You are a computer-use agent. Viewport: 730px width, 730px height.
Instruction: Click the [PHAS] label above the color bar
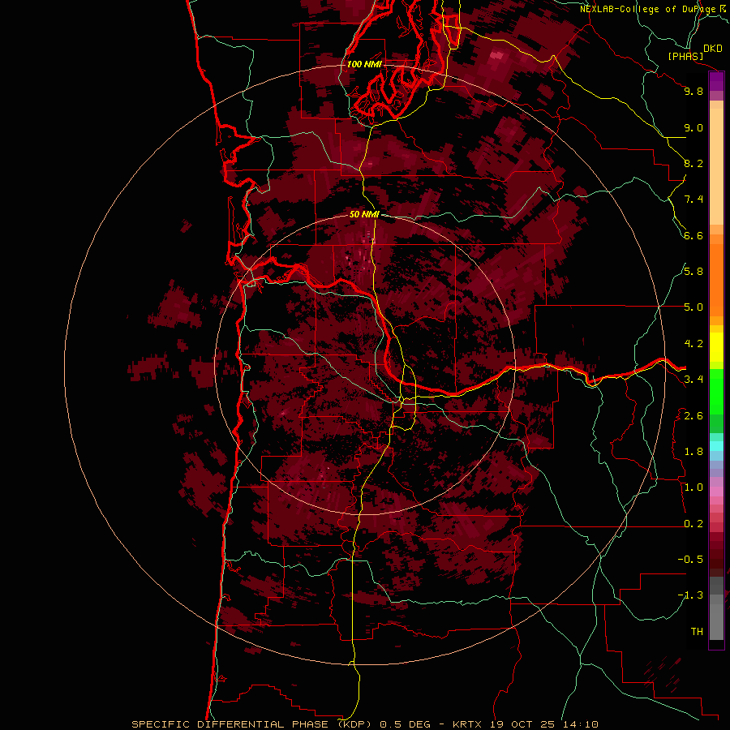(x=685, y=56)
